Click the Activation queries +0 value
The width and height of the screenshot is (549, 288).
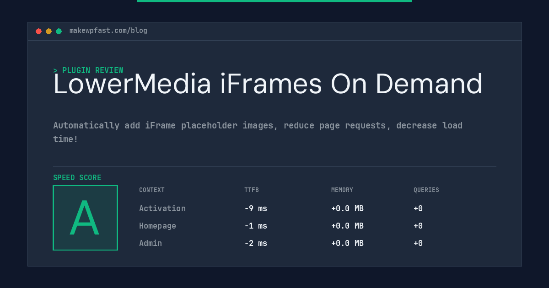pyautogui.click(x=418, y=208)
